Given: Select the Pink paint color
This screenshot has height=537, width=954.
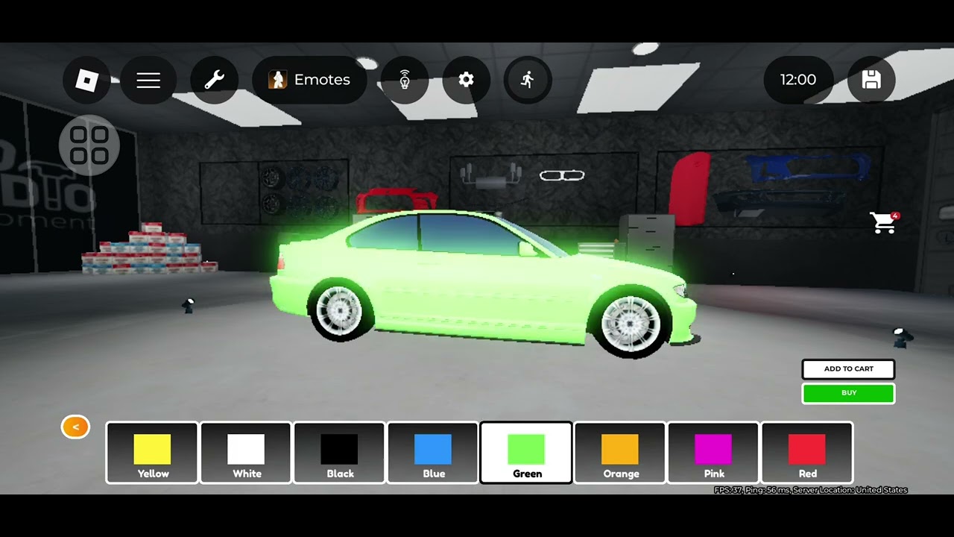Looking at the screenshot, I should click(713, 453).
